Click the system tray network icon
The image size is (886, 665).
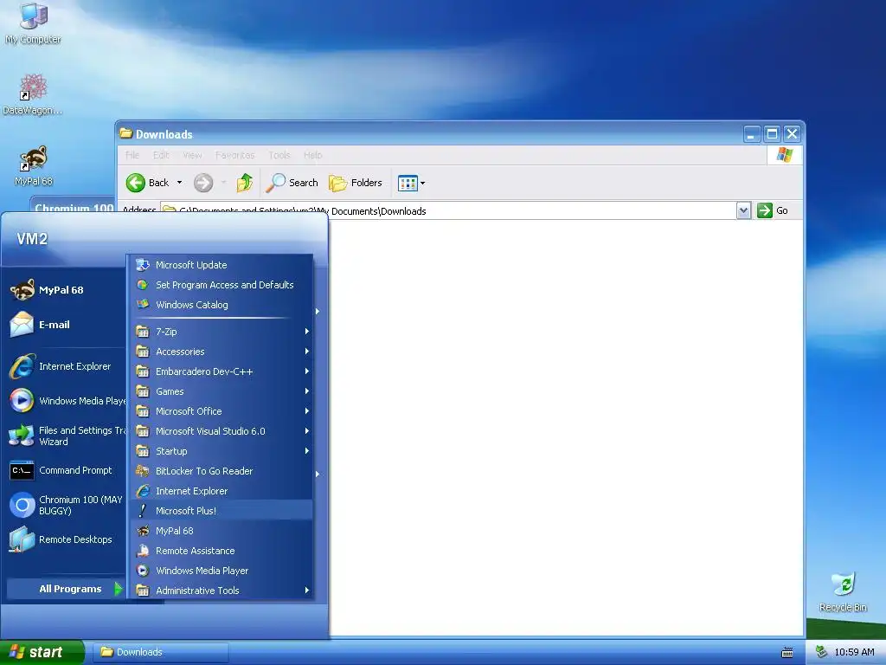click(822, 652)
